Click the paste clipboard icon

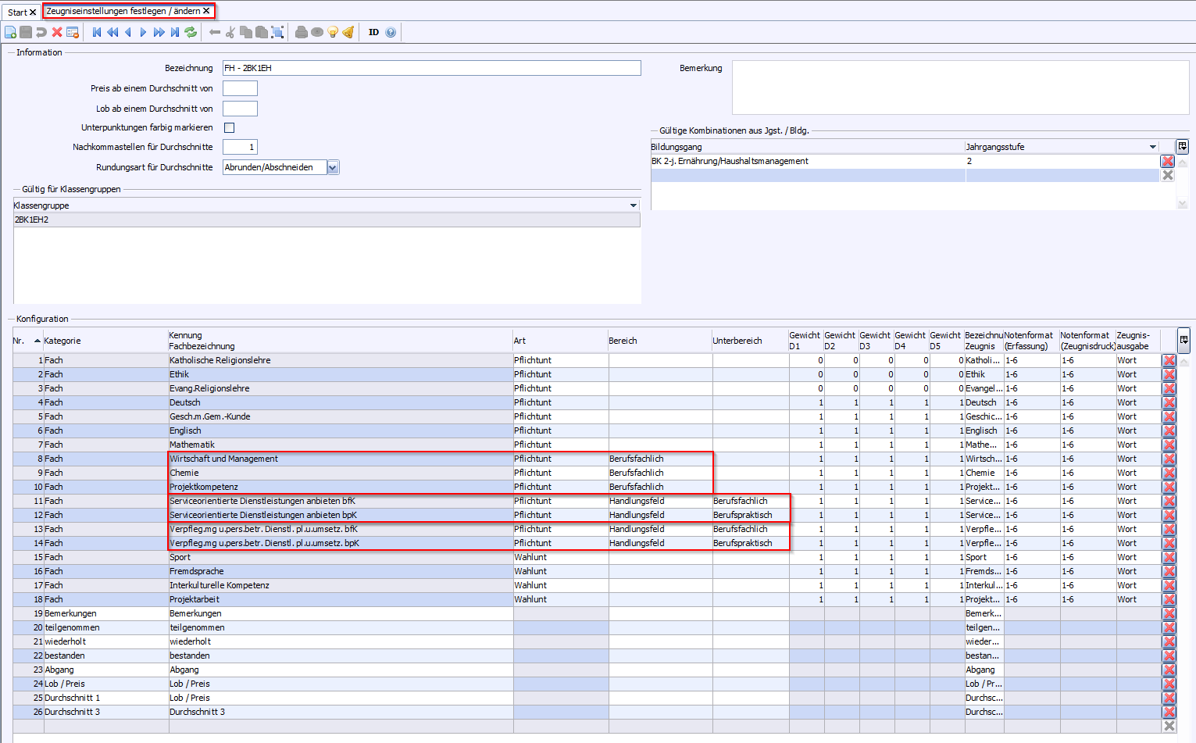coord(262,32)
